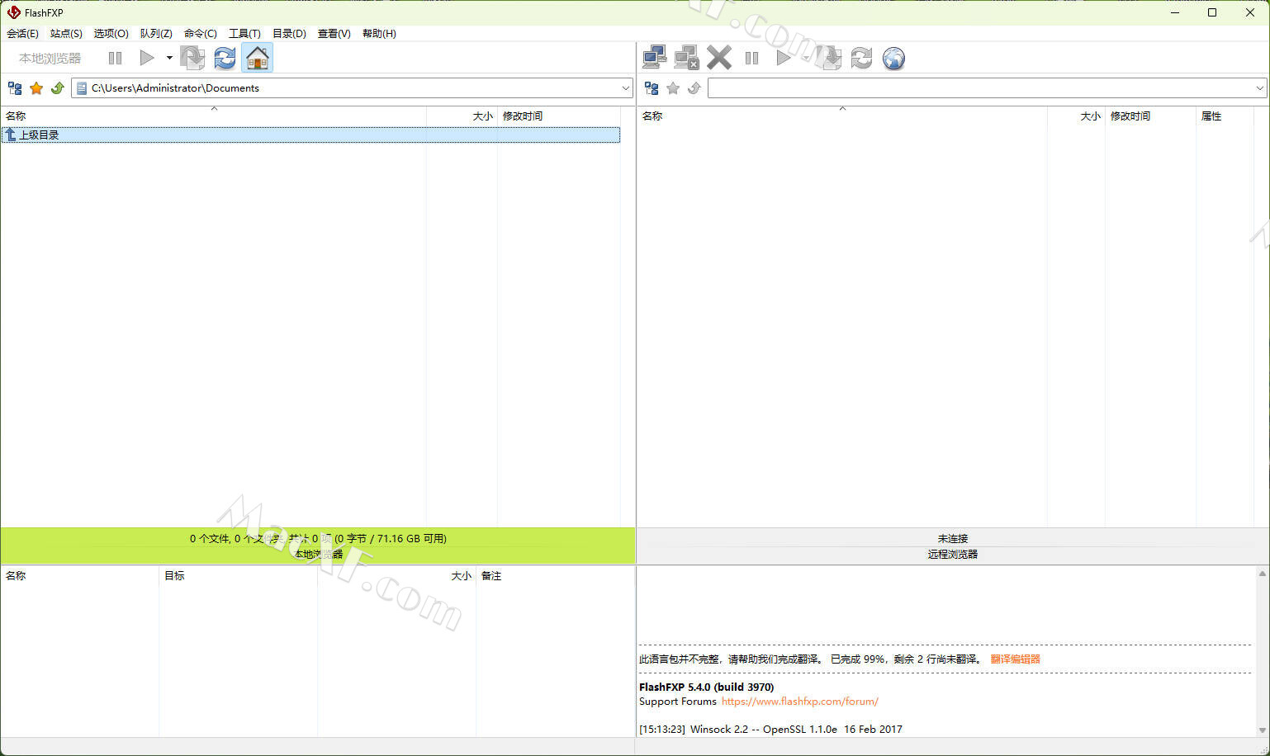Viewport: 1270px width, 756px height.
Task: Go up one folder with green arrow
Action: pyautogui.click(x=58, y=88)
